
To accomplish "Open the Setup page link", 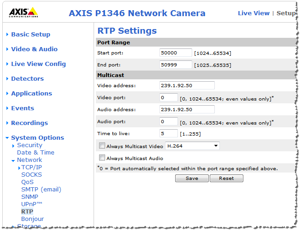I will tap(286, 13).
